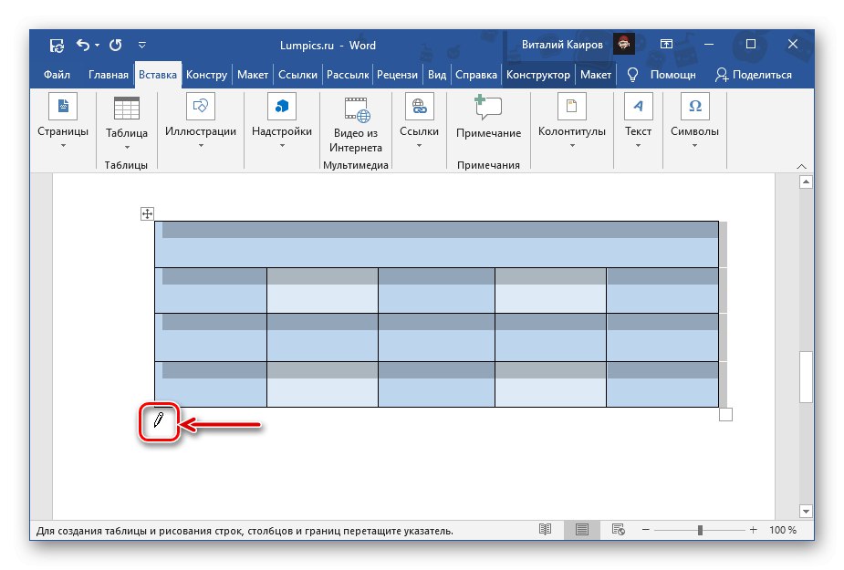The width and height of the screenshot is (844, 570).
Task: Open the Страницы group
Action: pyautogui.click(x=63, y=106)
